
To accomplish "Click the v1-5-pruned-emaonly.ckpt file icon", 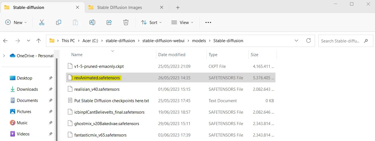I will (x=70, y=66).
